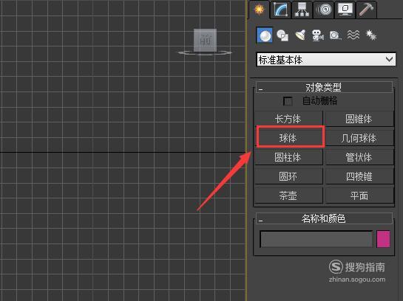Click the 平面 button
Image resolution: width=403 pixels, height=301 pixels.
(359, 196)
